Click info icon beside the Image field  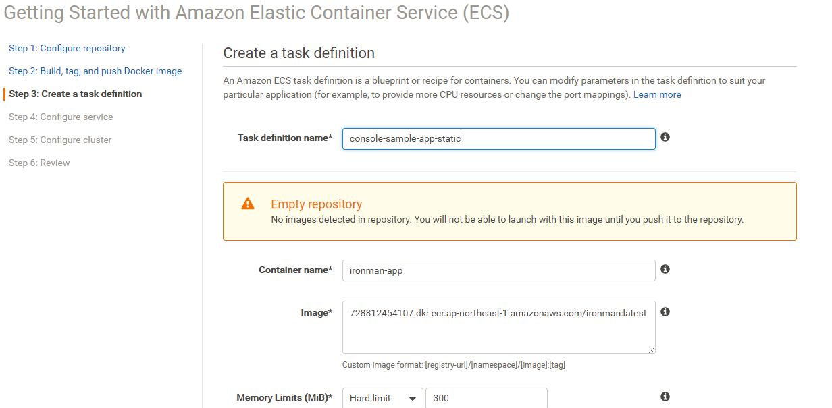pyautogui.click(x=665, y=312)
